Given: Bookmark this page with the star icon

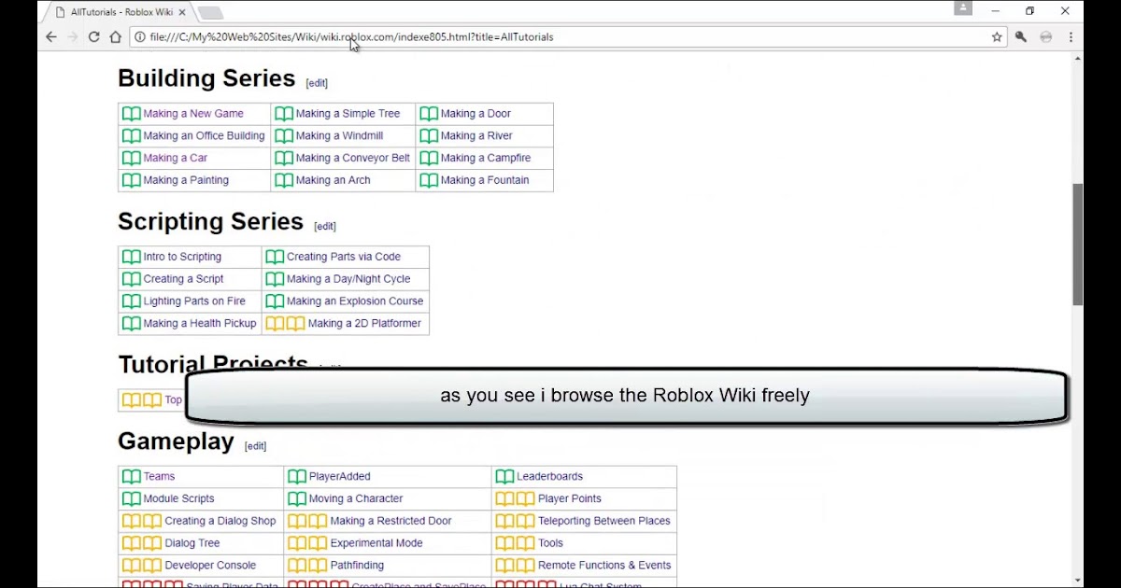Looking at the screenshot, I should [997, 37].
